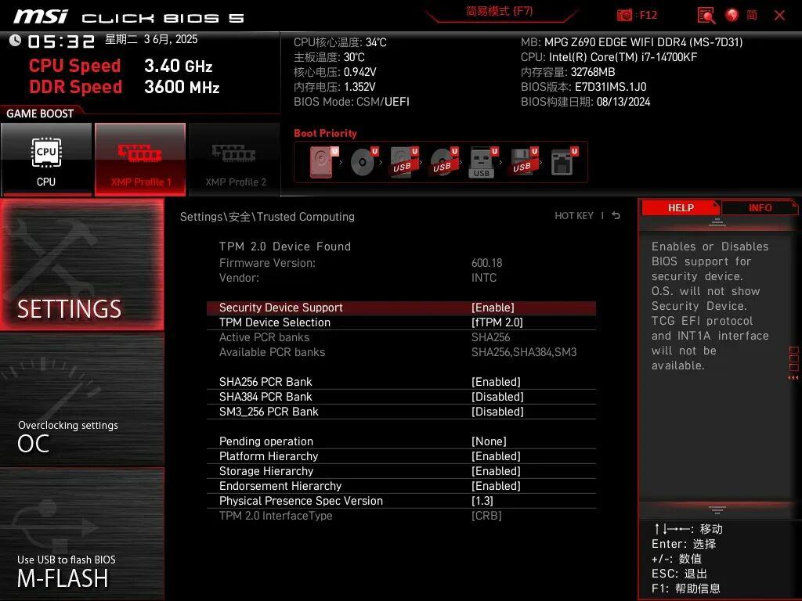This screenshot has height=601, width=802.
Task: Click the Settings\安全\Trusted Computing breadcrumb
Action: [267, 217]
